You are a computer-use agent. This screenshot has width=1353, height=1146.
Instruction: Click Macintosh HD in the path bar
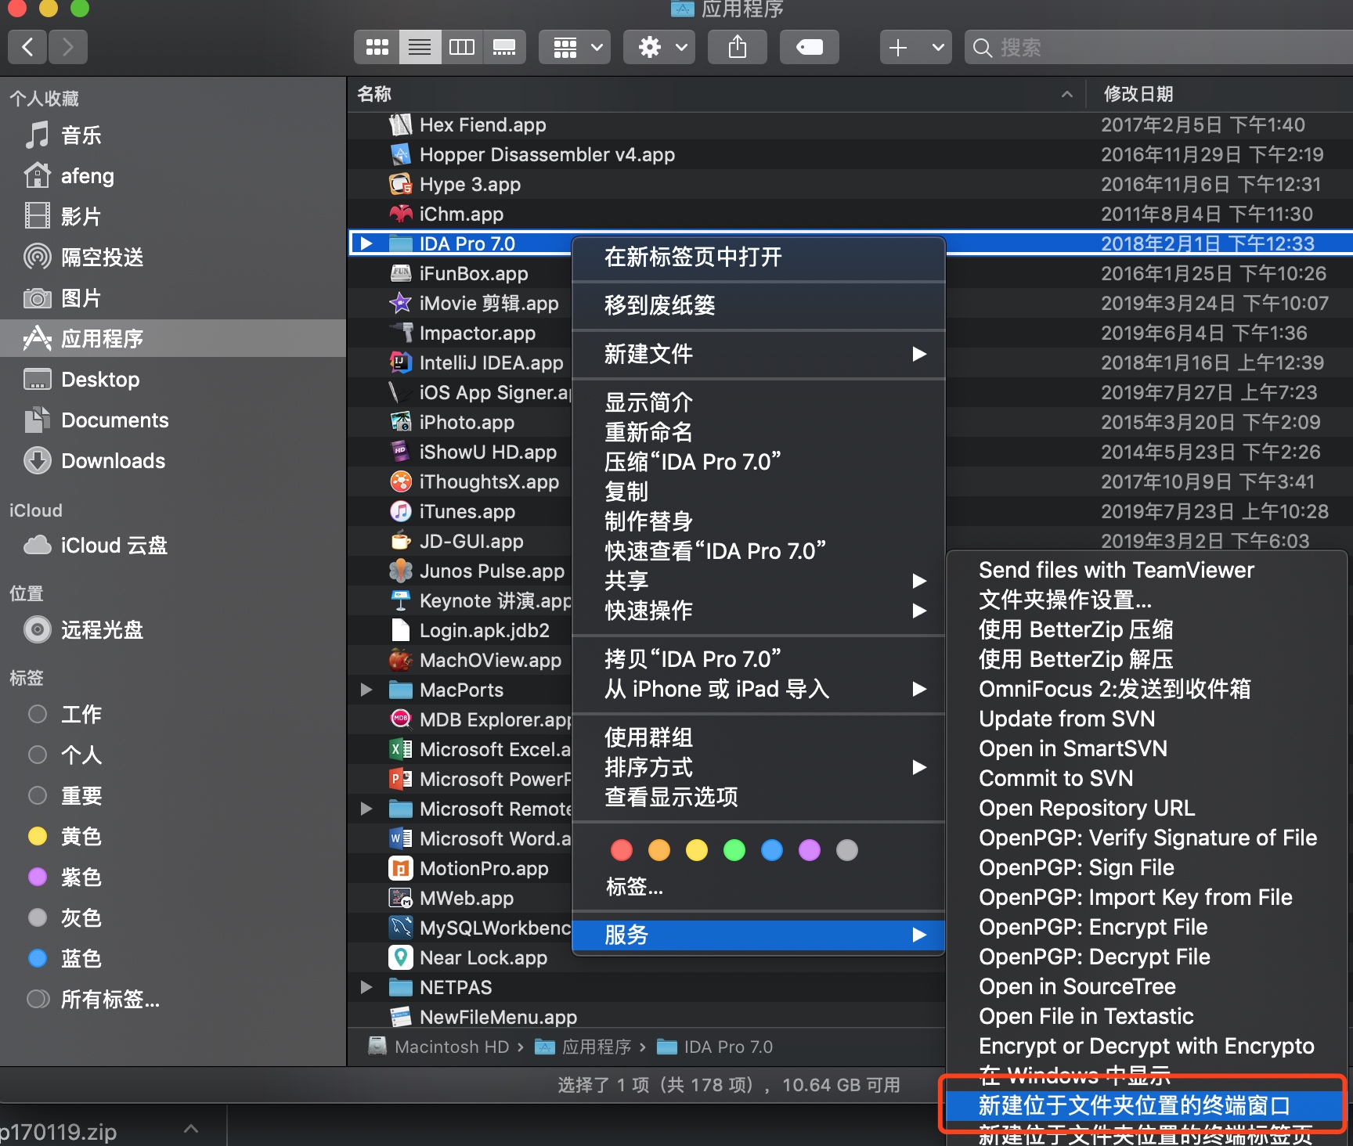(x=438, y=1047)
